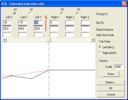This screenshot has width=128, height=100.
Task: Click the greyed TP checkbox above Right 2
Action: (77, 13)
